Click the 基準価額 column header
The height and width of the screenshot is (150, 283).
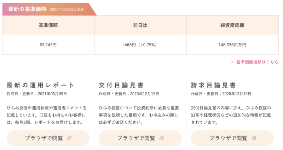[x=48, y=25]
